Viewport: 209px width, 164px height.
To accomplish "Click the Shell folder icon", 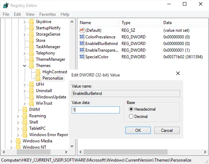I will click(x=25, y=122).
